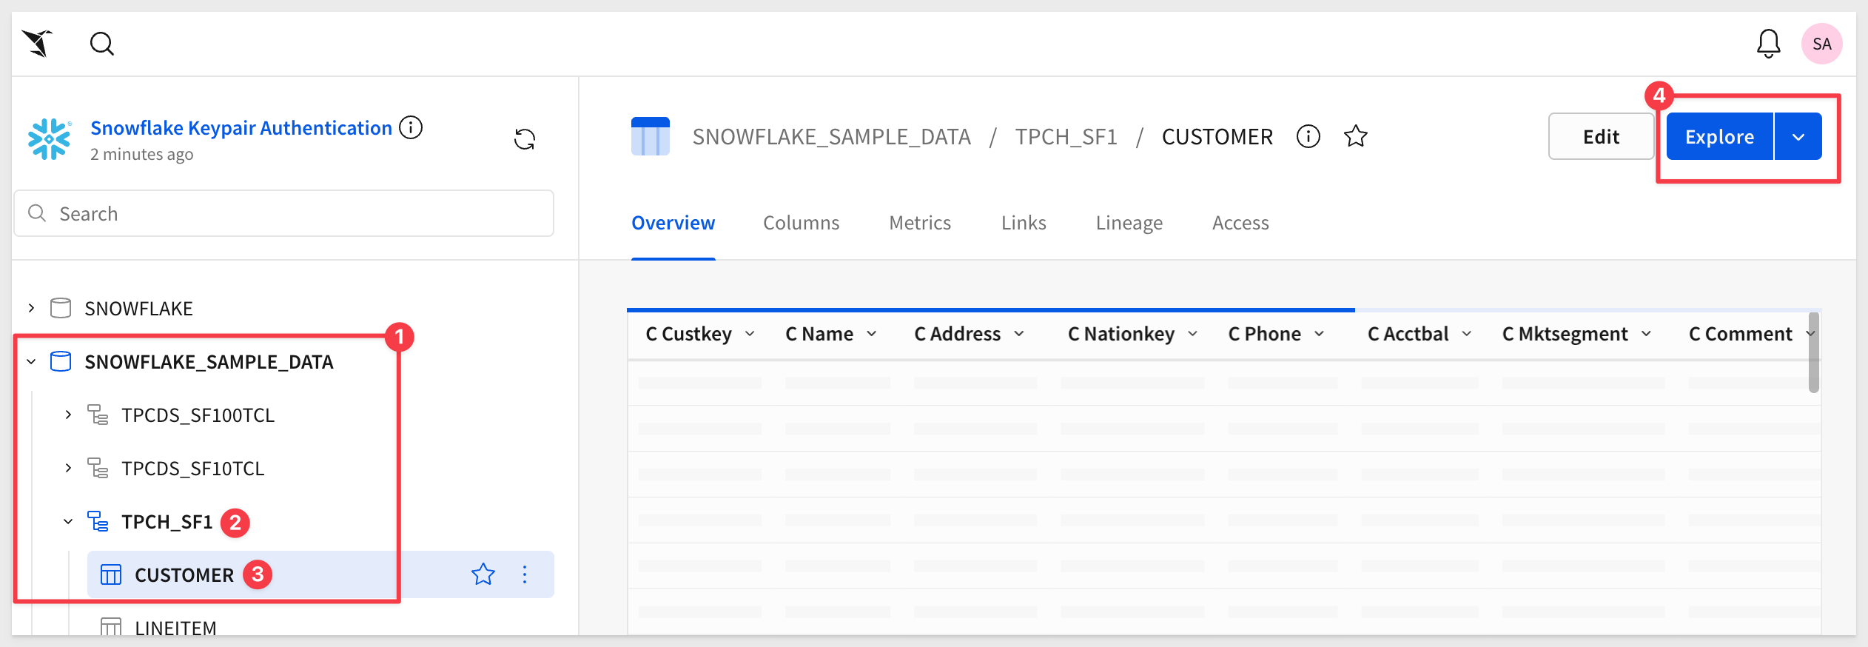1868x647 pixels.
Task: Focus the connection Search field
Action: (x=283, y=213)
